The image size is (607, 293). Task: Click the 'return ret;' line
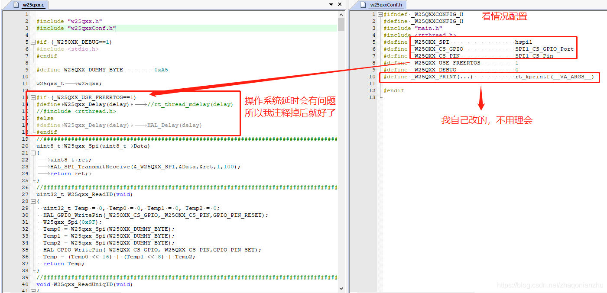tap(64, 174)
